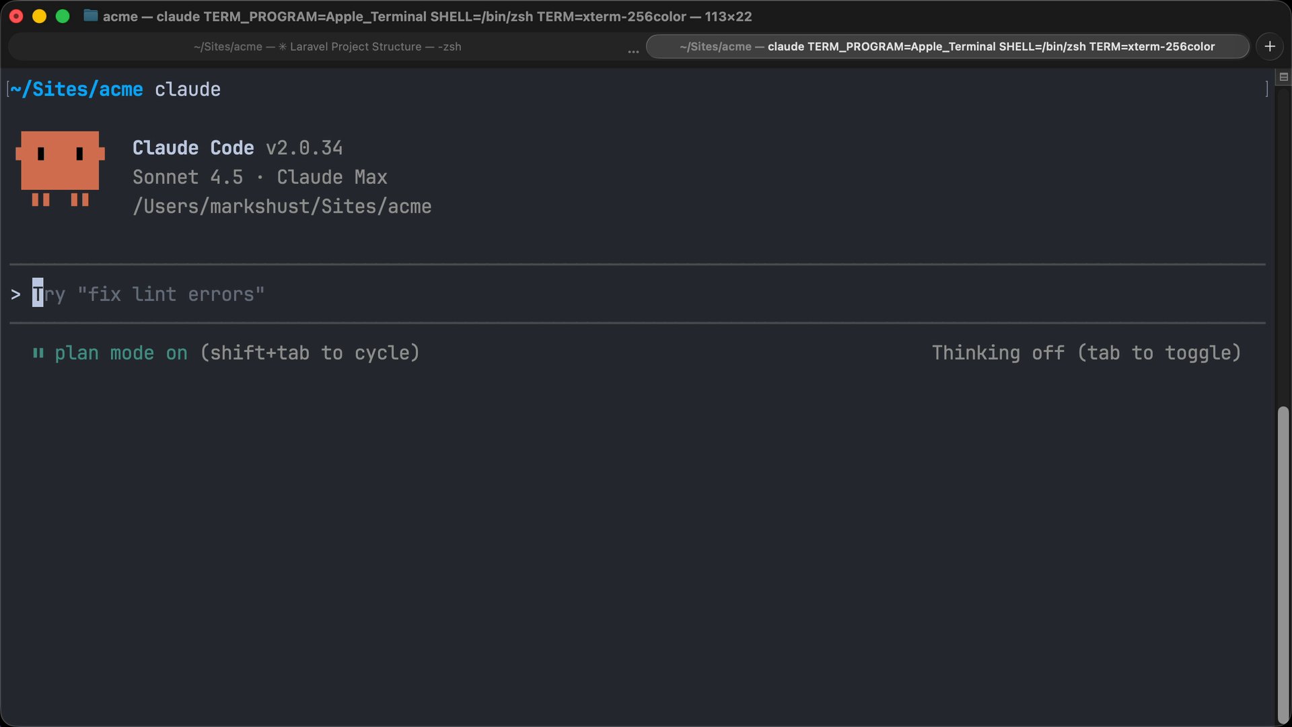Click the scrollbar on the right edge
This screenshot has height=727, width=1292.
[1282, 559]
